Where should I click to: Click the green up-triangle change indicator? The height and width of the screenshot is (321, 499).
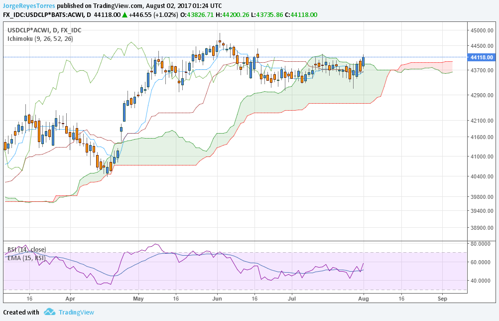click(x=125, y=14)
